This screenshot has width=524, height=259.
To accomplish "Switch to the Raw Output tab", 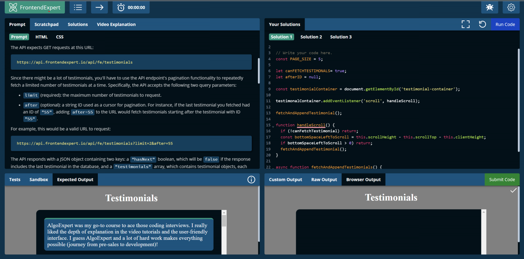I will (324, 180).
